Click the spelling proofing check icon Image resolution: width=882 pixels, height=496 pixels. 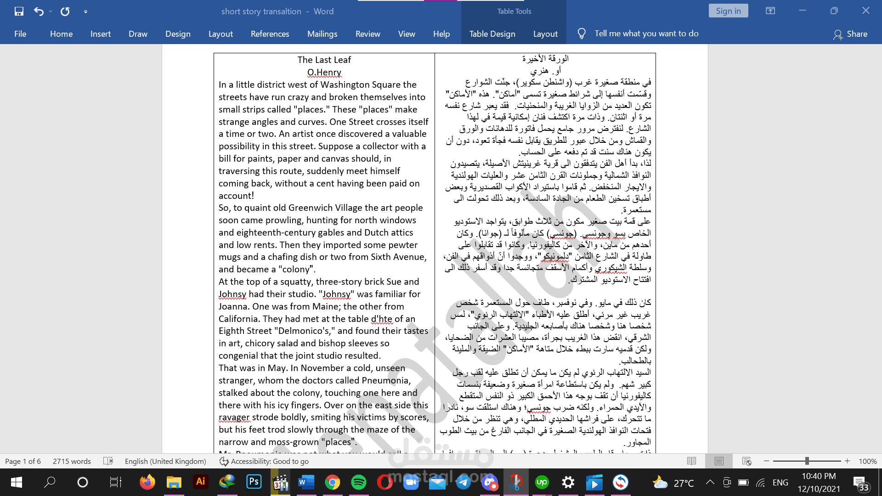(x=108, y=461)
